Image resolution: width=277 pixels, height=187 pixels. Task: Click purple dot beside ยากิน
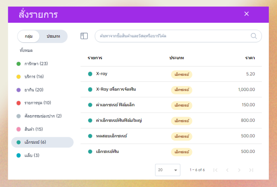(18, 90)
